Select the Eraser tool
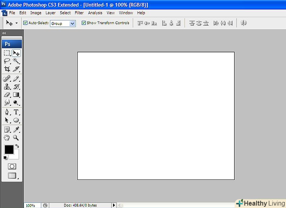 [x=7, y=95]
